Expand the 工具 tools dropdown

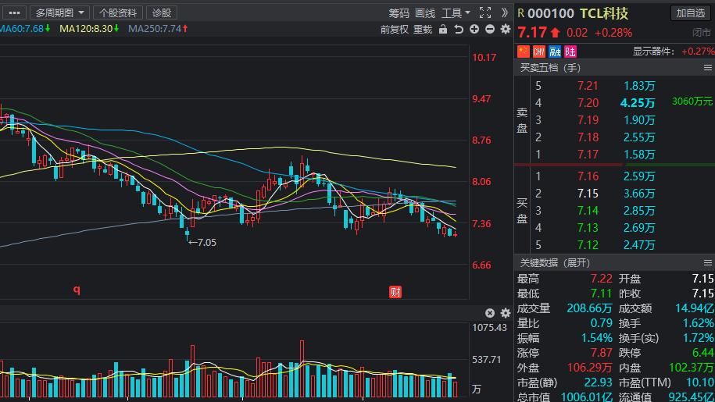pyautogui.click(x=456, y=13)
